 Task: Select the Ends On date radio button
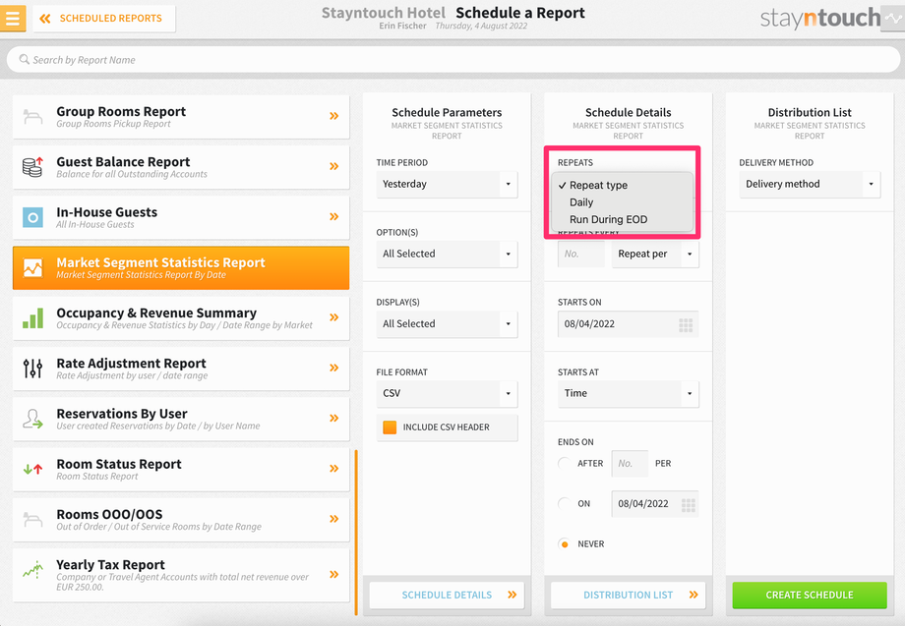[565, 504]
